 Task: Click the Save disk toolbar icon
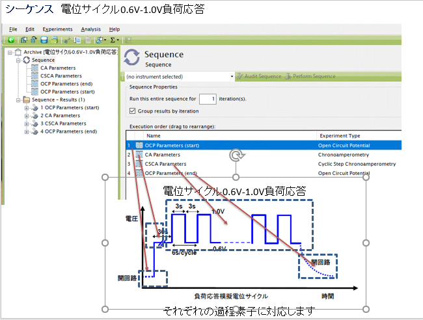(x=44, y=40)
